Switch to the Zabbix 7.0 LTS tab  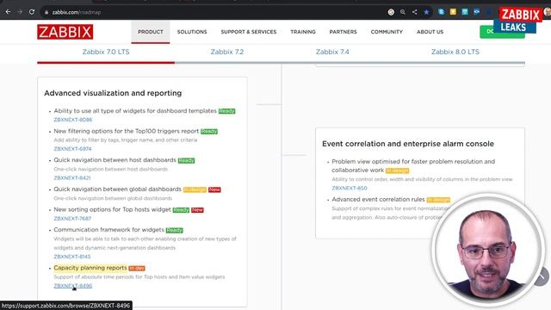(x=106, y=52)
